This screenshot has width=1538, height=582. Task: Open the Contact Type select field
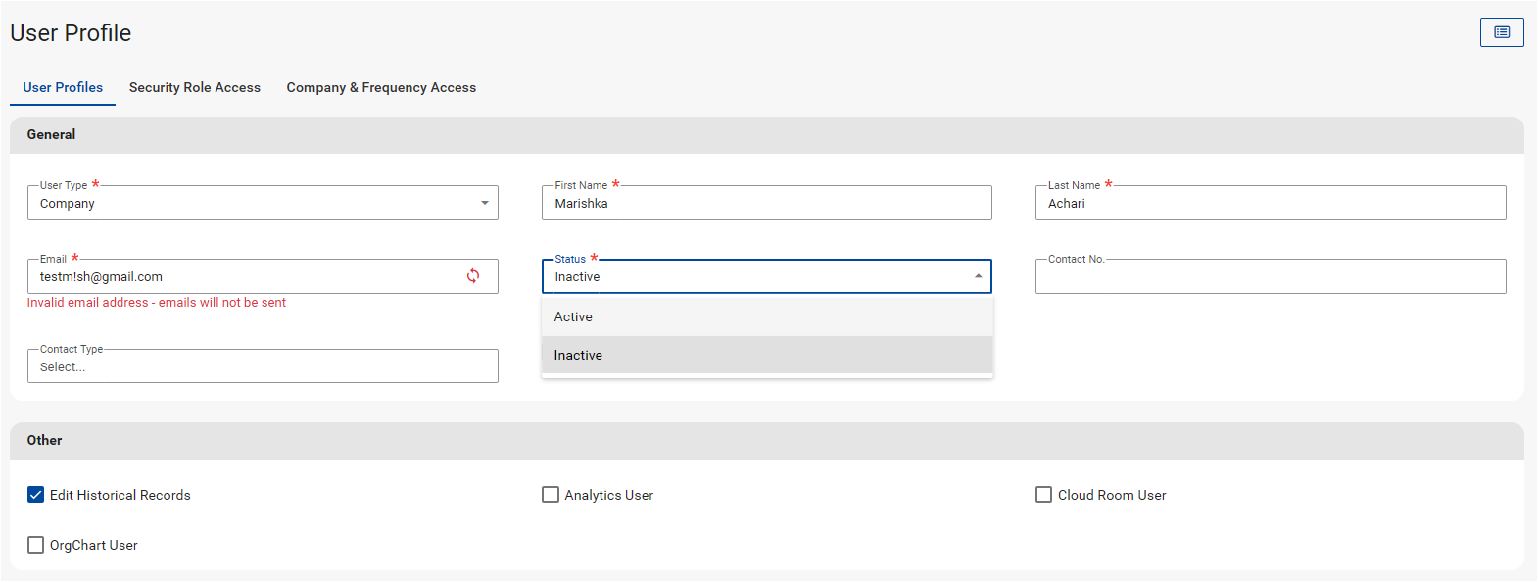[263, 366]
